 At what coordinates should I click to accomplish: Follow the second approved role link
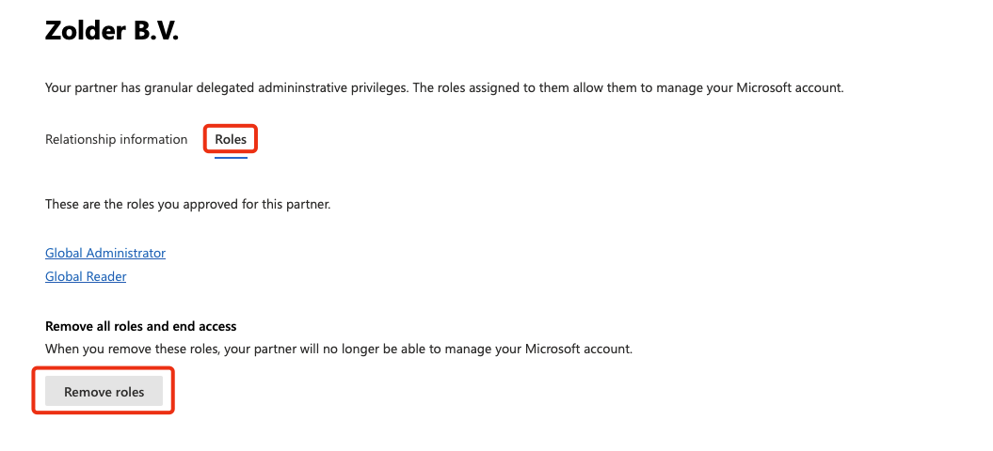pos(86,276)
